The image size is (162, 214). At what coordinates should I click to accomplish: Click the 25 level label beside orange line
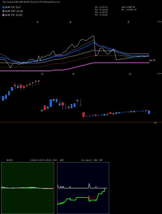pyautogui.click(x=155, y=123)
